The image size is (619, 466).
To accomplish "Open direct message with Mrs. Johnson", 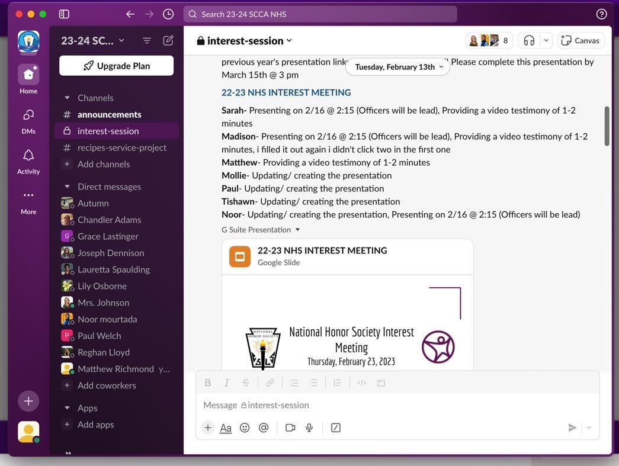I will [x=117, y=303].
